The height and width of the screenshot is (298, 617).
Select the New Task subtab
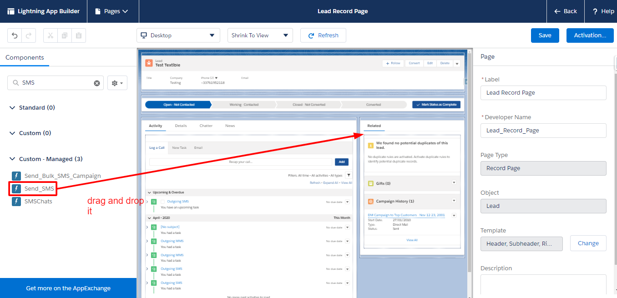tap(179, 148)
